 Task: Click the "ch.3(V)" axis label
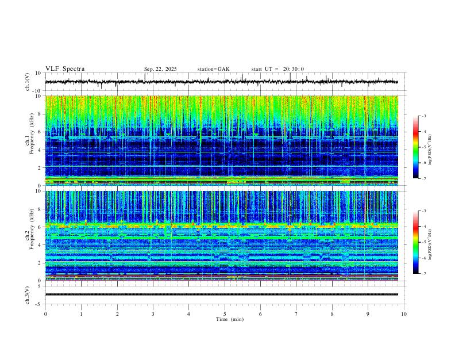click(x=27, y=295)
